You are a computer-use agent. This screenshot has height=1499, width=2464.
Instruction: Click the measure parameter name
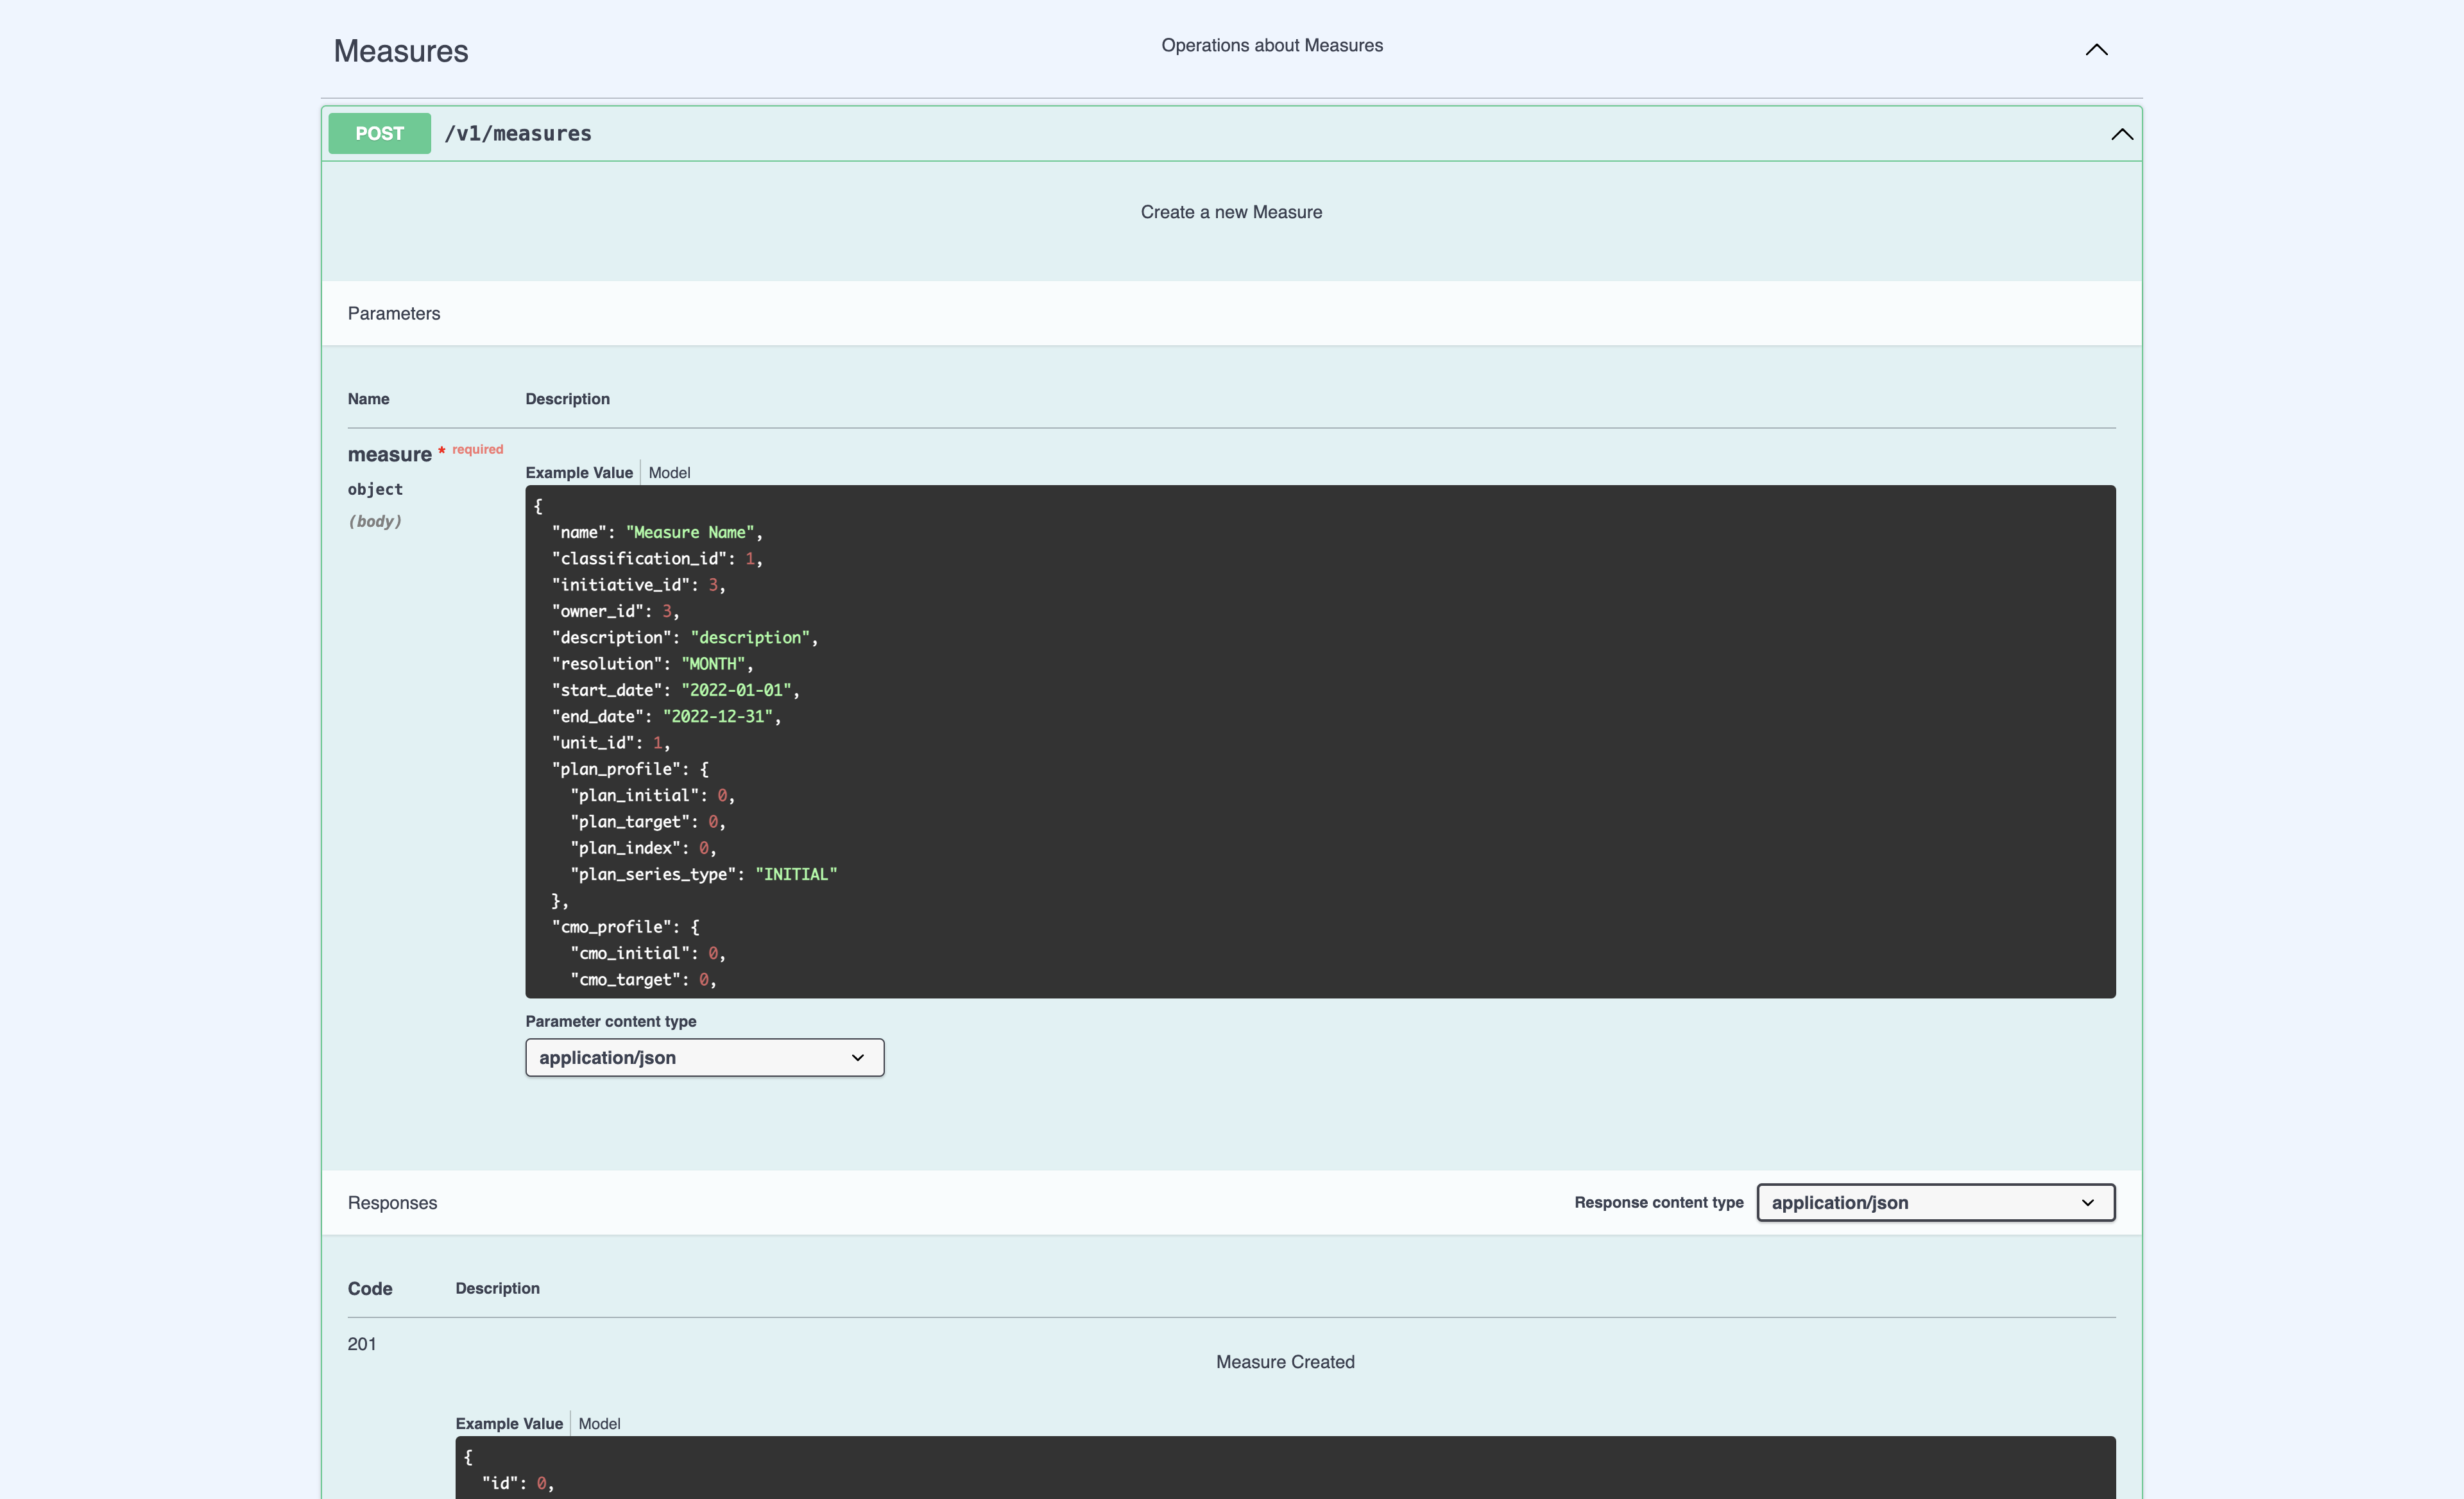pos(389,454)
